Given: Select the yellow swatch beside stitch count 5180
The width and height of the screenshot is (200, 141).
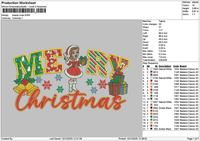Looking at the screenshot, I should click(151, 84).
